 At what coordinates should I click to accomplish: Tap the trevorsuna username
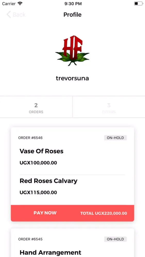[x=72, y=78]
